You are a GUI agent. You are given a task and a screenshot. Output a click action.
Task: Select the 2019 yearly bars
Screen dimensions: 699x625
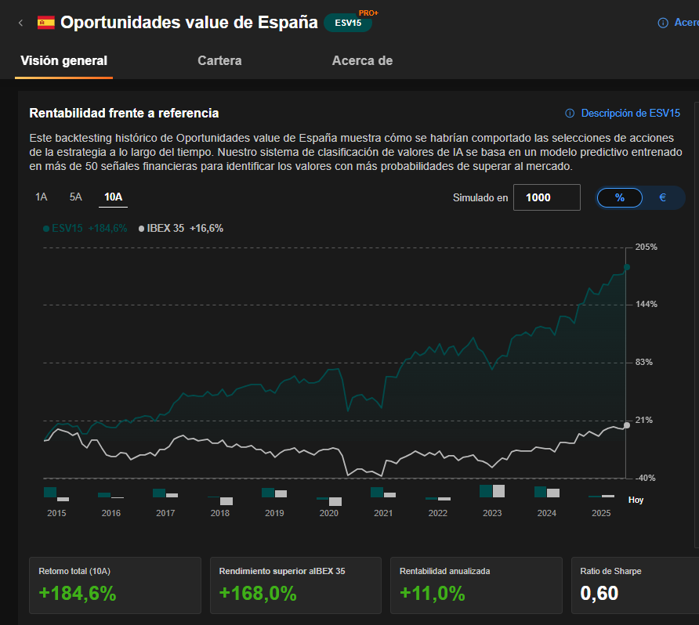tap(274, 493)
